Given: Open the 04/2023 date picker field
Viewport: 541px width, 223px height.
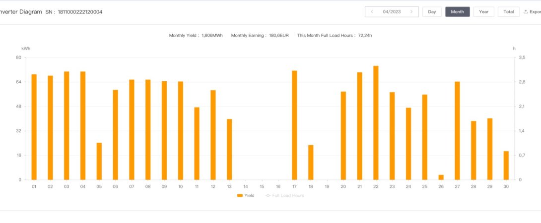Looking at the screenshot, I should click(x=392, y=12).
